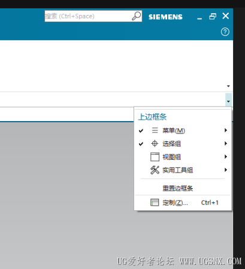Click the 定制(Z) customize icon
The width and height of the screenshot is (245, 269).
(155, 202)
